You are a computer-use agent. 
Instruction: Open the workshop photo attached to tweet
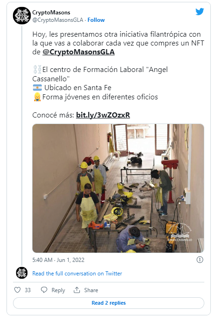click(x=118, y=188)
